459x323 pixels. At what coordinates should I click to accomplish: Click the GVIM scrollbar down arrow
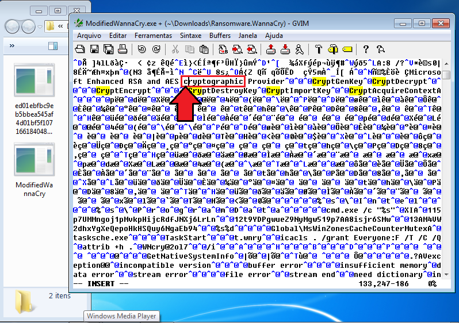[446, 274]
